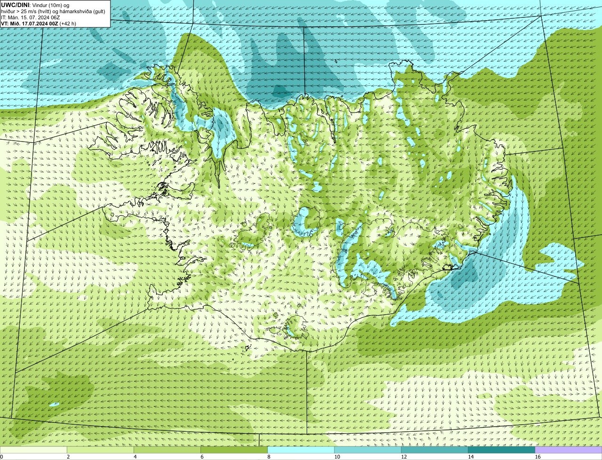Select the VT valid-time line in info box
Image resolution: width=602 pixels, height=460 pixels.
[x=39, y=23]
